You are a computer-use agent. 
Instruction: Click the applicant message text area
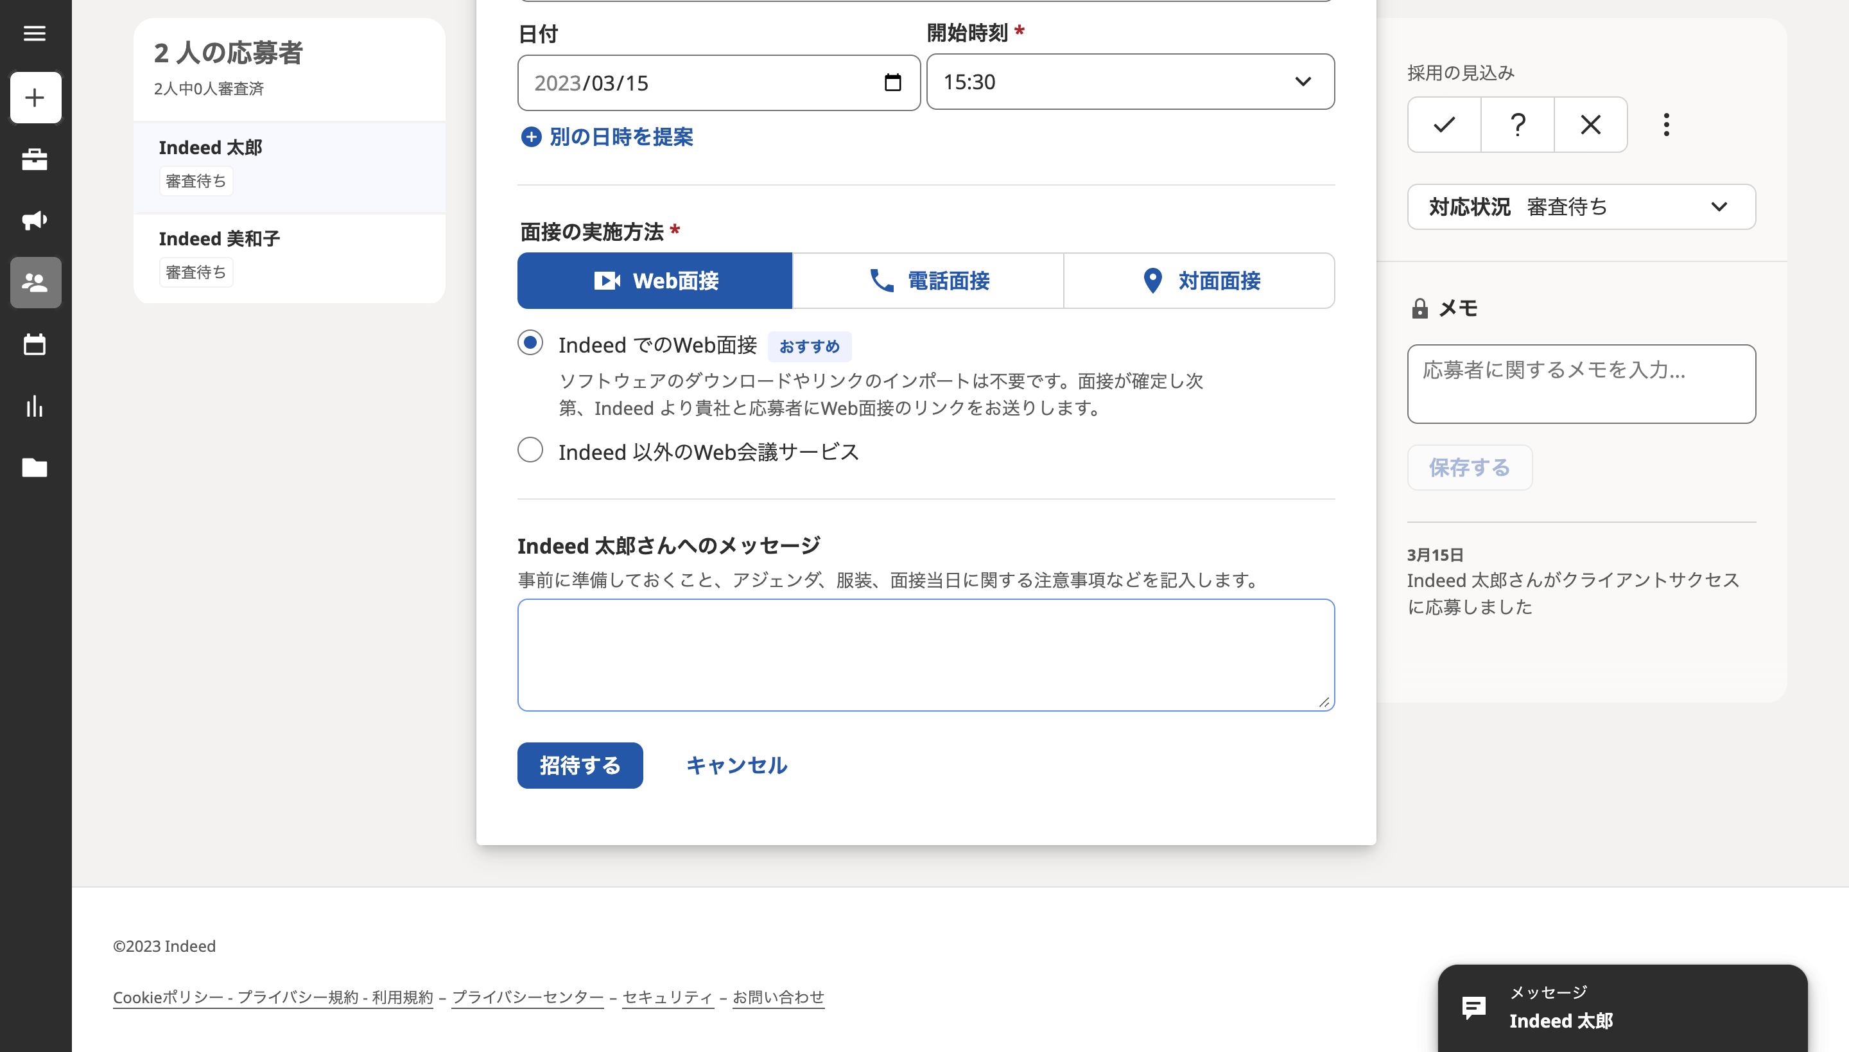[x=926, y=654]
